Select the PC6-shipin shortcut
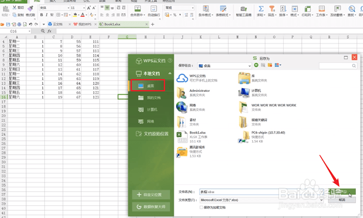 tap(262, 136)
